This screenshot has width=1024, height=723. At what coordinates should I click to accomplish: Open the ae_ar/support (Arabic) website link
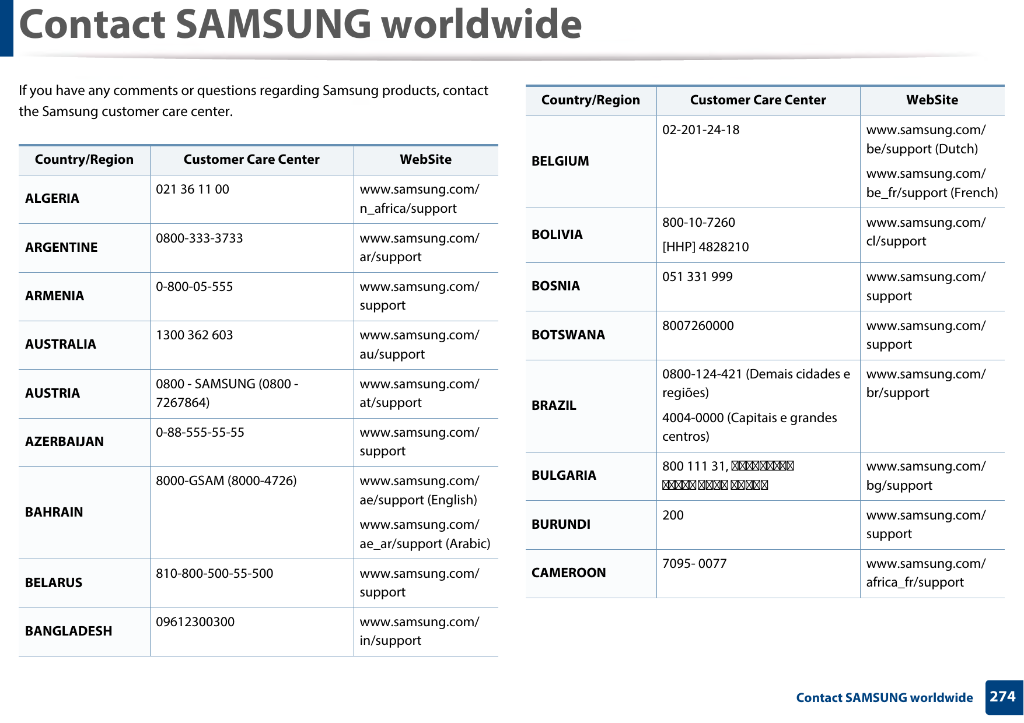pos(425,534)
